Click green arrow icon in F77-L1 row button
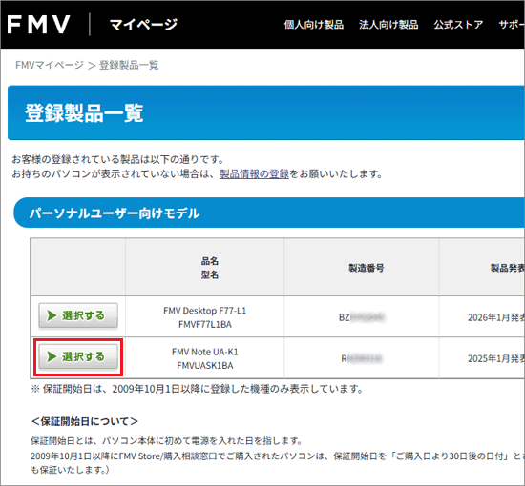This screenshot has width=525, height=486. (52, 315)
